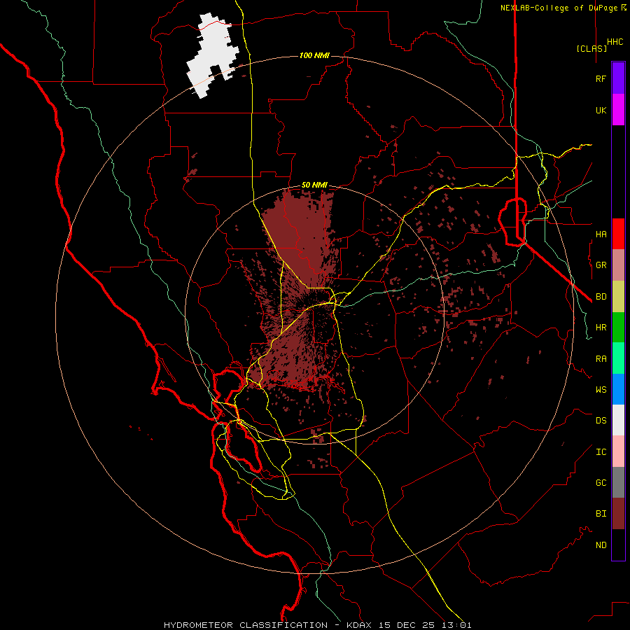Click the 'KDAX' radar site identifier

(358, 625)
